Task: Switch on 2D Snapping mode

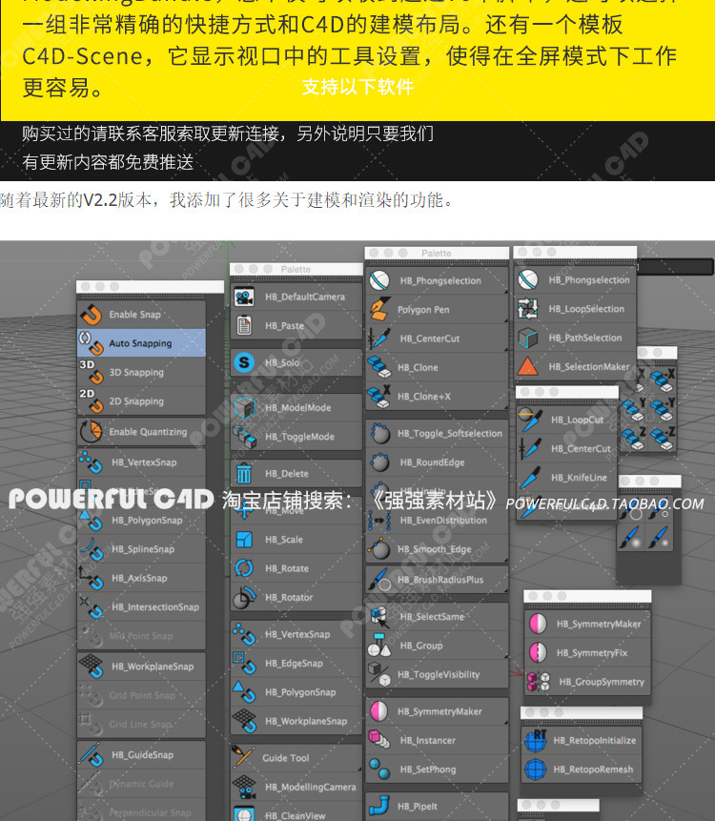Action: (x=141, y=401)
